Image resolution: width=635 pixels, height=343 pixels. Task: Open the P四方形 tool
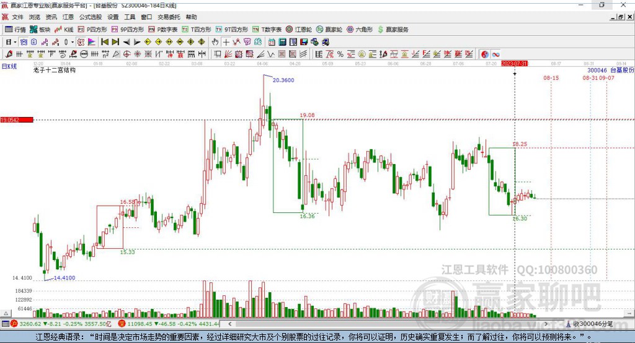(x=92, y=30)
